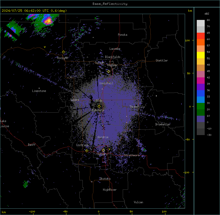Click the bright yellow 54-51 dBZ swatch
Viewport: 220px width, 215px height.
point(201,55)
